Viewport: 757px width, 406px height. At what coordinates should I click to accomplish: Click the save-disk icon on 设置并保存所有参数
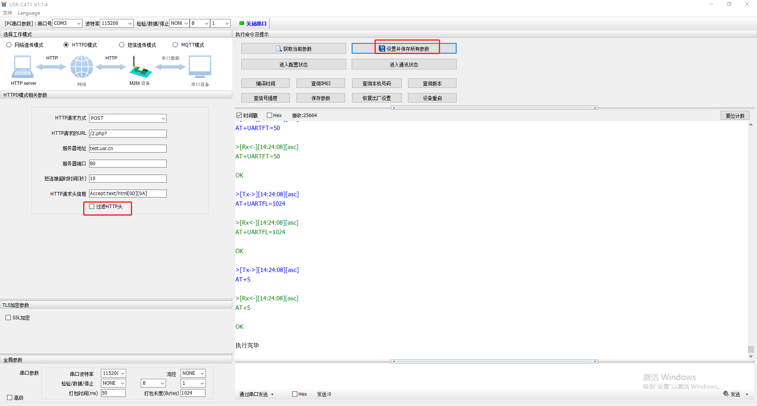382,48
